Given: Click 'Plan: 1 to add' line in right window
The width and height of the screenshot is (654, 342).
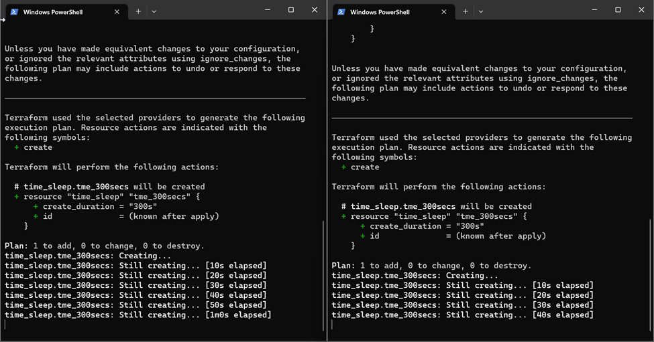Looking at the screenshot, I should coord(432,266).
